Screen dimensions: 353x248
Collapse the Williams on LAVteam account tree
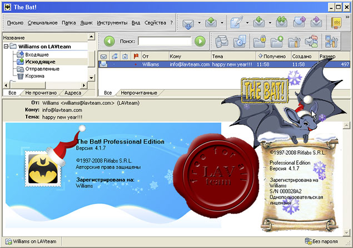[6, 47]
